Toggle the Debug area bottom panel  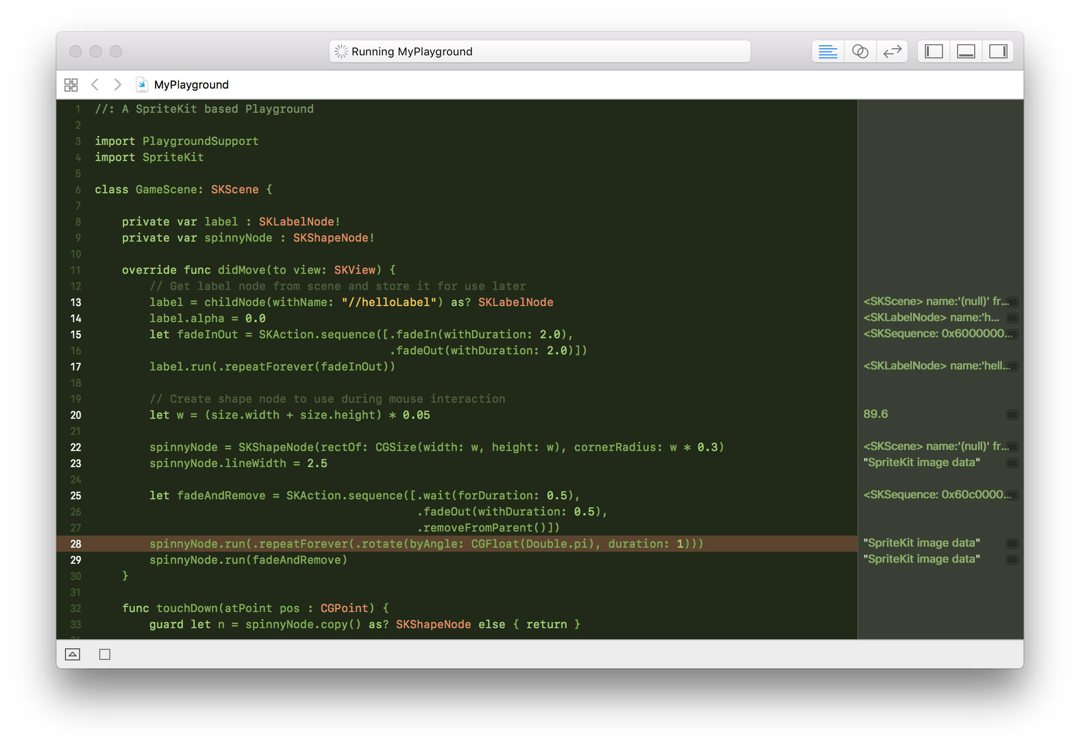pyautogui.click(x=966, y=51)
